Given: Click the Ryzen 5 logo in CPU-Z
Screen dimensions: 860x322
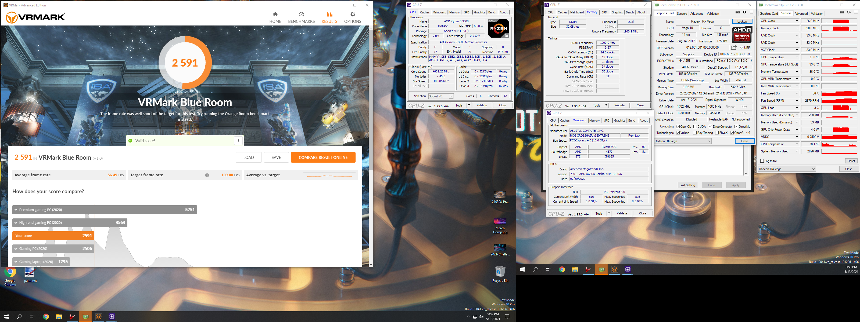Looking at the screenshot, I should (498, 28).
